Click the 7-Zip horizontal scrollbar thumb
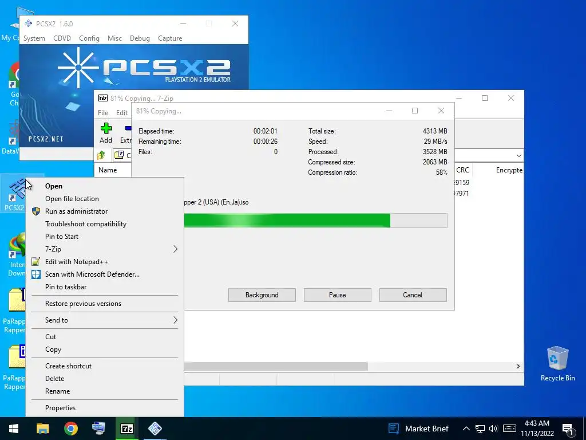The width and height of the screenshot is (586, 440). click(x=276, y=366)
